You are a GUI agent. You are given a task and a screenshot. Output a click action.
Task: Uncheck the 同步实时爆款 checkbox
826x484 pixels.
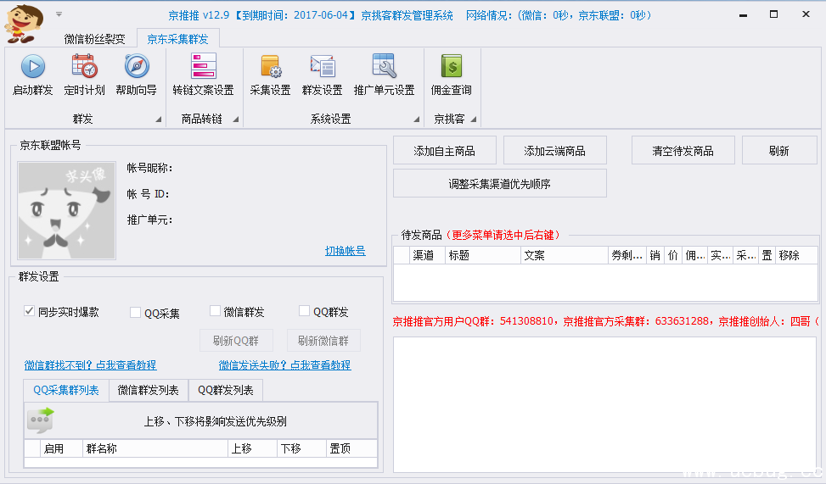point(29,311)
